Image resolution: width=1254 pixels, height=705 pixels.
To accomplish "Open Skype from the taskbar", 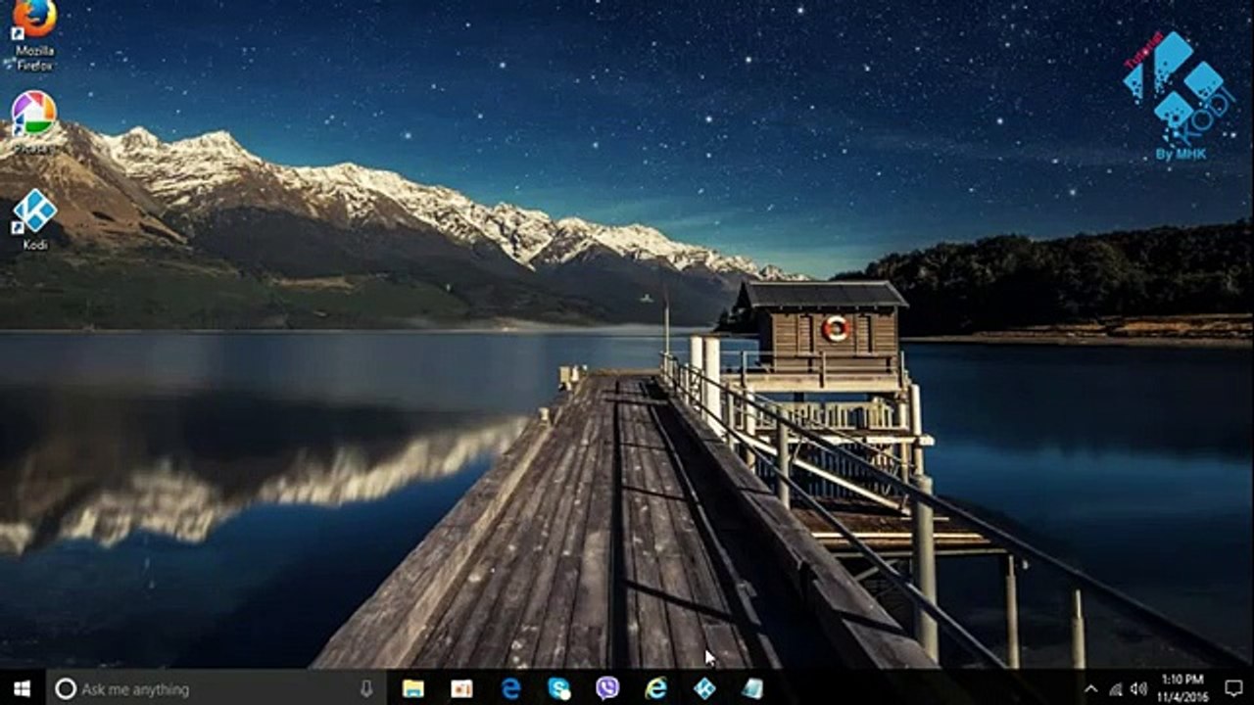I will click(558, 688).
